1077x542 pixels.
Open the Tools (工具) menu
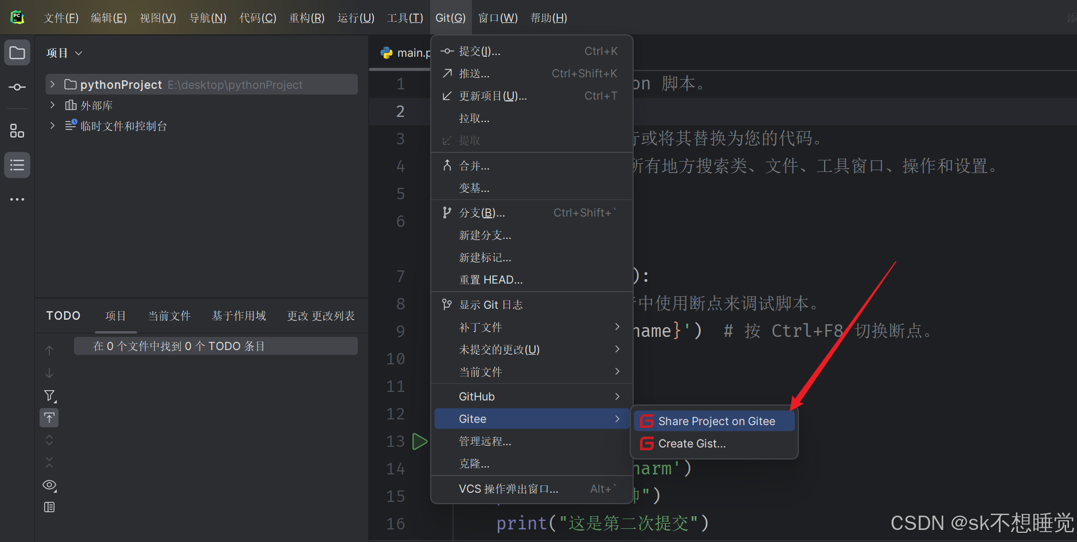pyautogui.click(x=405, y=18)
